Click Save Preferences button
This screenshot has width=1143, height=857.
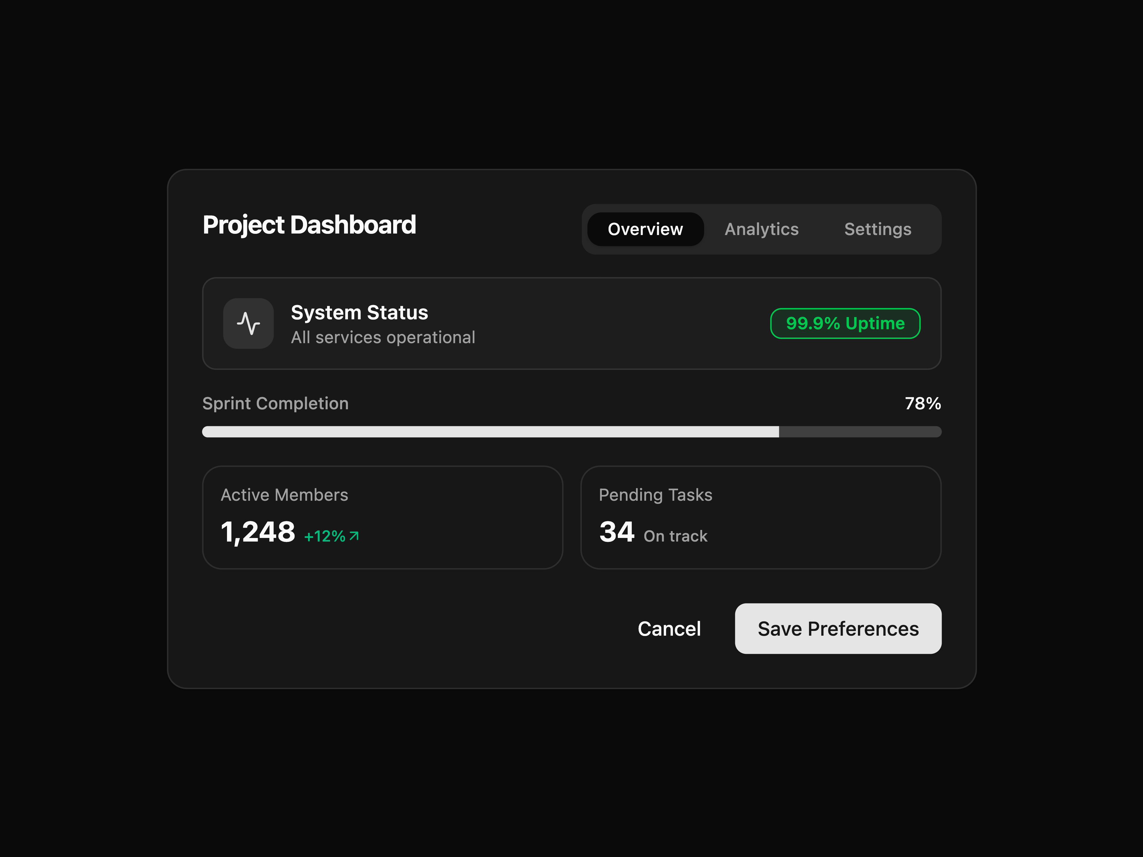(x=838, y=629)
